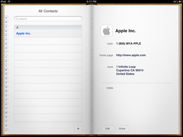Jump to index tab K
Viewport: 183px width, 137px height.
coord(6,61)
